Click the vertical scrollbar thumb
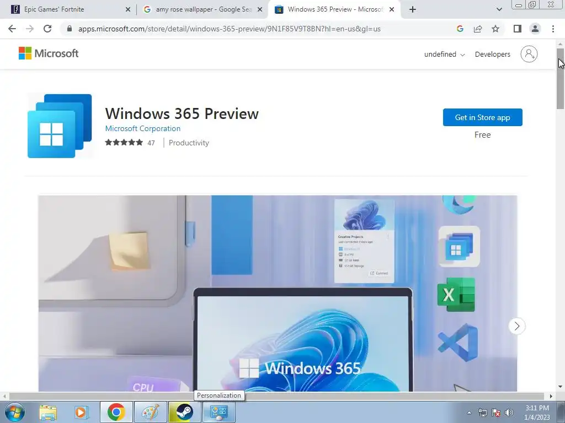 560,78
